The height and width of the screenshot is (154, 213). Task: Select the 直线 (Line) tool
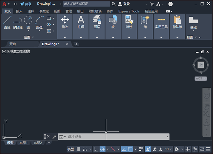pyautogui.click(x=7, y=22)
